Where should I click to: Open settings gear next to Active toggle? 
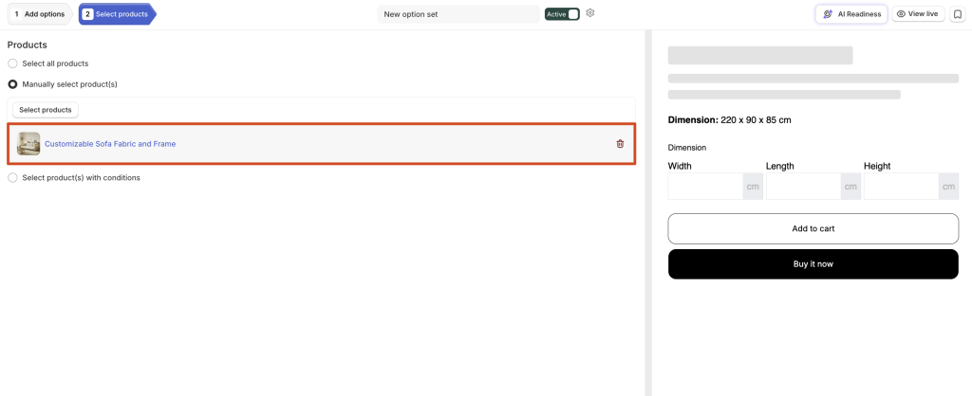[x=590, y=13]
